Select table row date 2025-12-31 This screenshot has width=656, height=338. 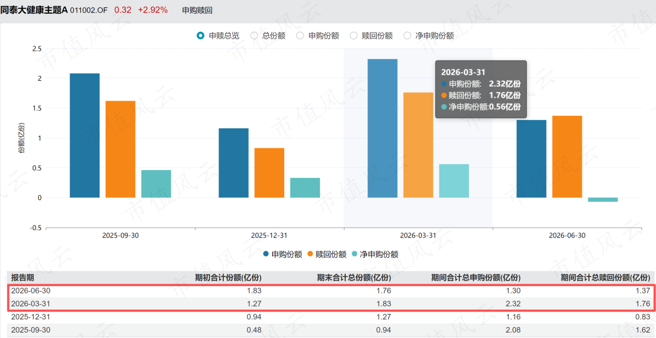(31, 317)
